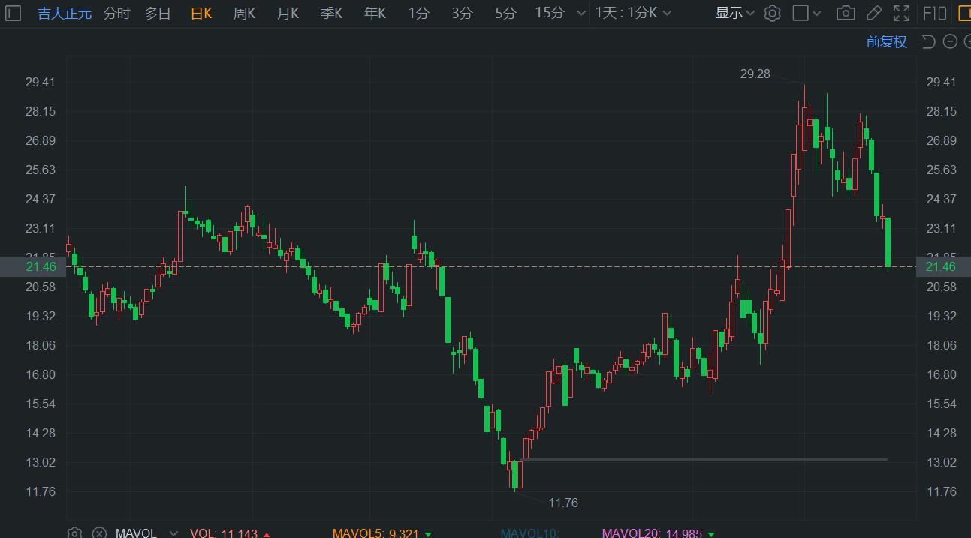Select the 日K daily candlestick tab
Image resolution: width=971 pixels, height=538 pixels.
[201, 13]
